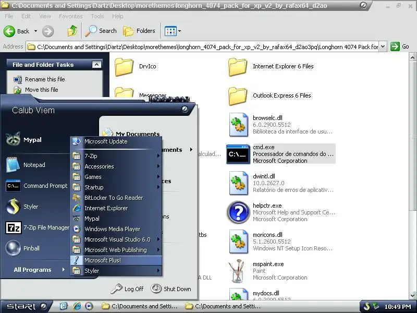The width and height of the screenshot is (417, 313).
Task: Select the DrvIco folder icon
Action: tap(124, 67)
